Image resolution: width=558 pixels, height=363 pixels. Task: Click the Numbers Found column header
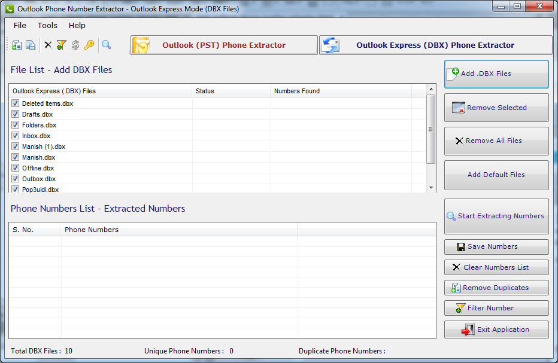(341, 91)
